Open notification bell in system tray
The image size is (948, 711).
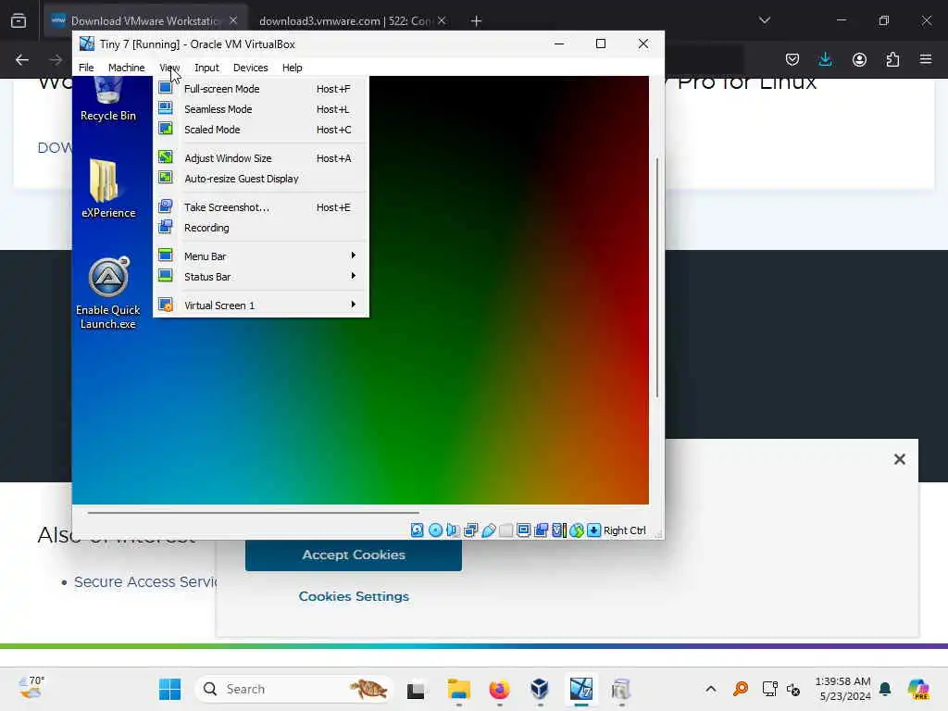pos(885,689)
